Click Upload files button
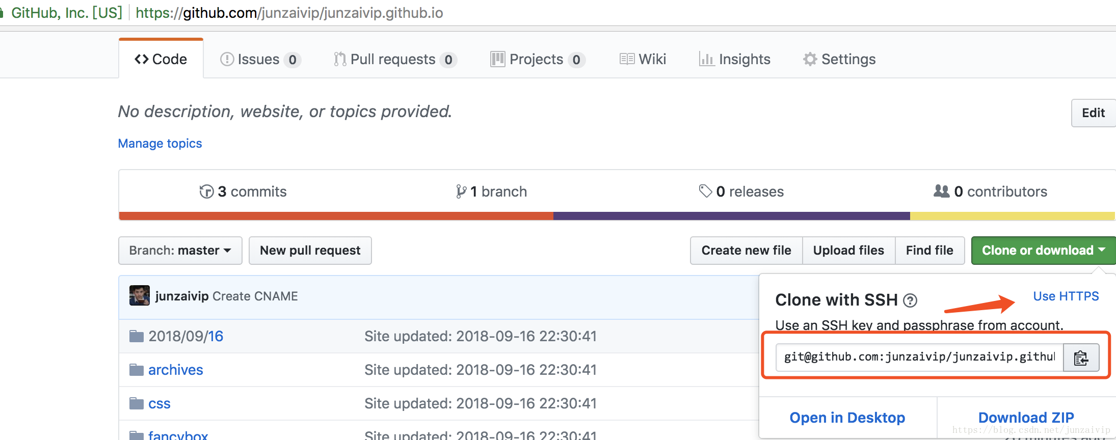The height and width of the screenshot is (440, 1116). 849,251
